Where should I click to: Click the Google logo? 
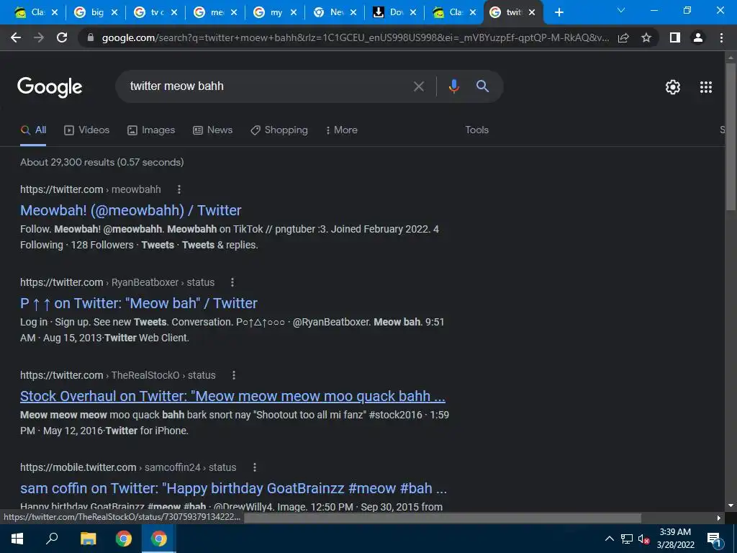pos(50,87)
